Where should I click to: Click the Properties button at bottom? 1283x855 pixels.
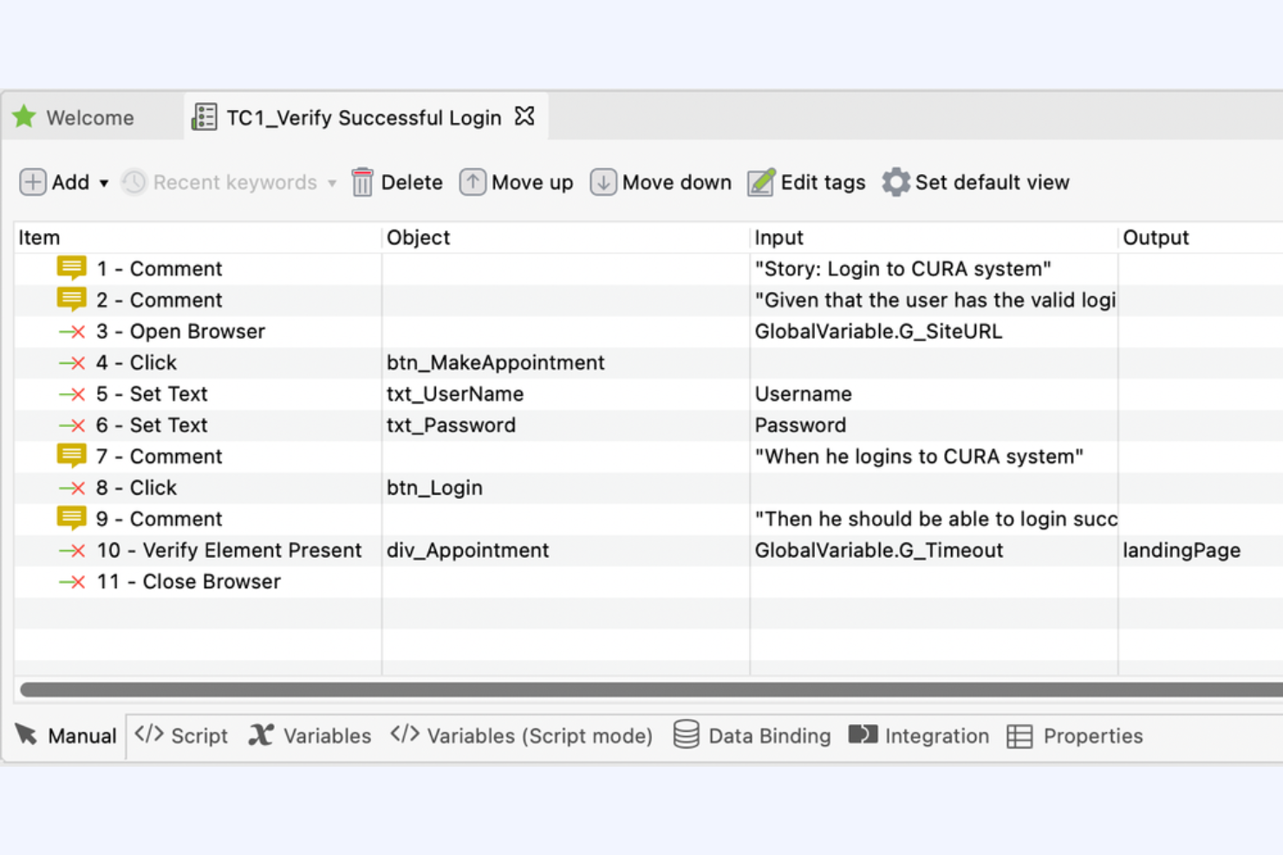click(1075, 735)
